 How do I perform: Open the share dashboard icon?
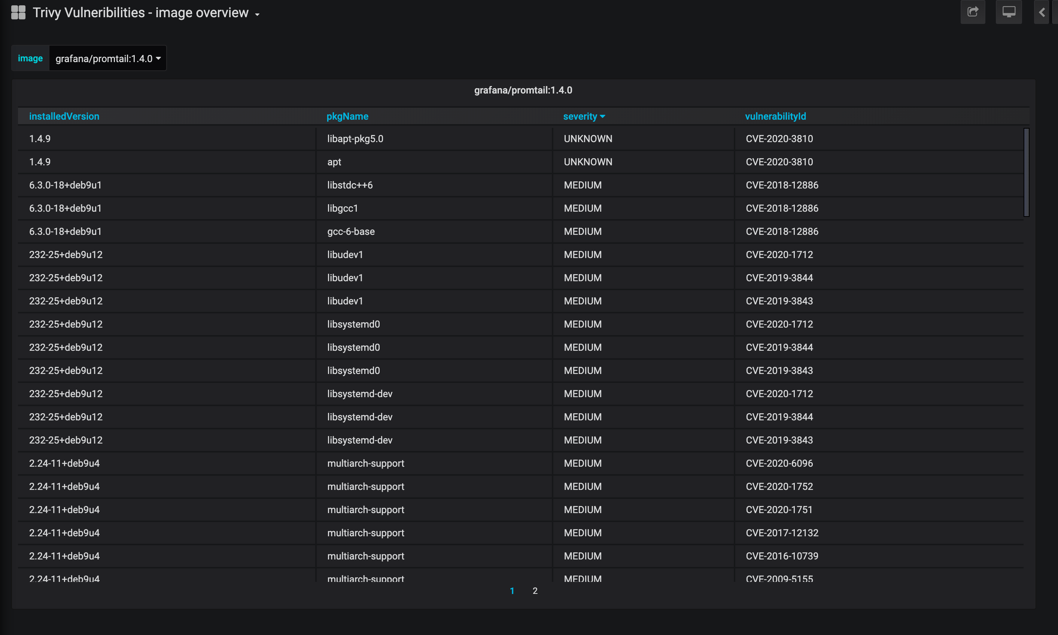pyautogui.click(x=973, y=12)
